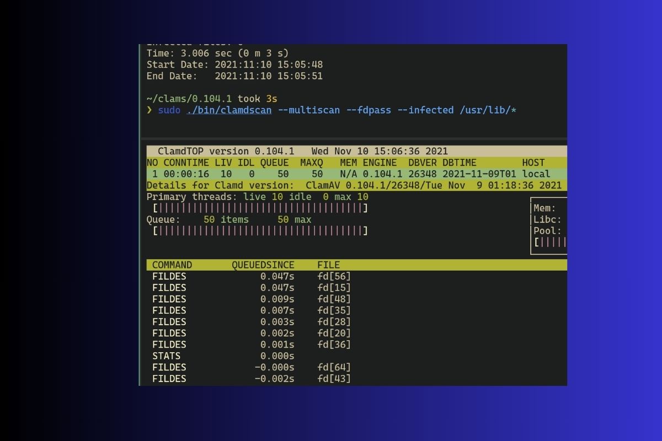Click the primary threads usage bar
The width and height of the screenshot is (662, 441).
(260, 208)
